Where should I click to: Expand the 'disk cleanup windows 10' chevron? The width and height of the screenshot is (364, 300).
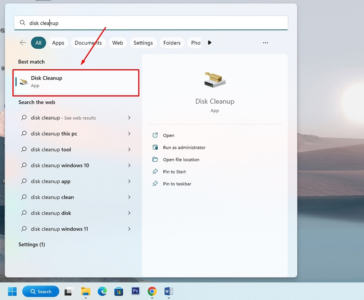point(129,165)
